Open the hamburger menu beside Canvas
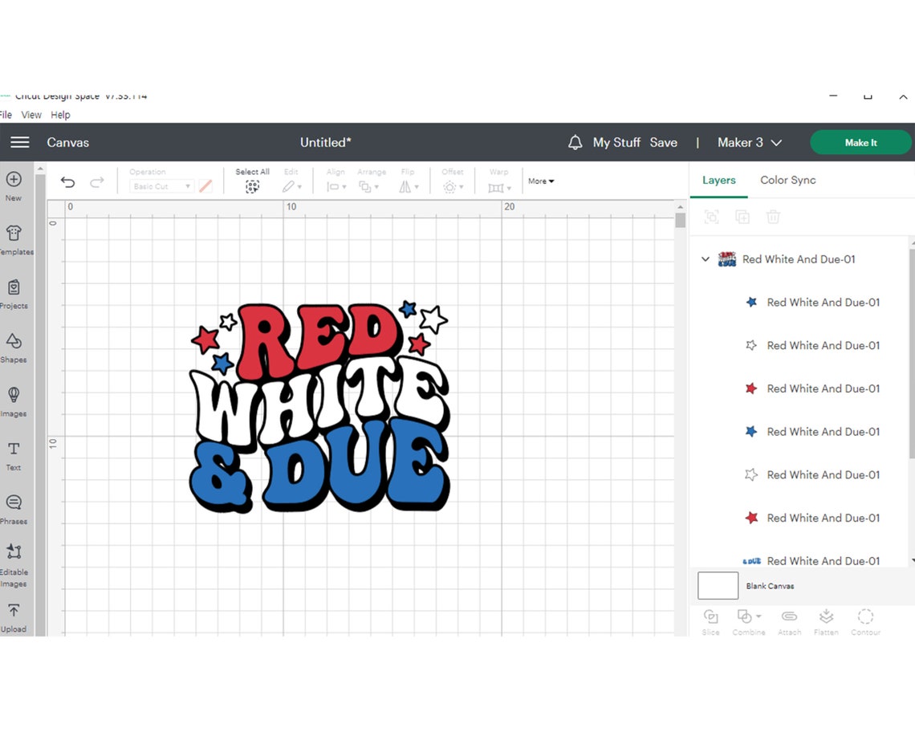The height and width of the screenshot is (732, 915). (20, 142)
